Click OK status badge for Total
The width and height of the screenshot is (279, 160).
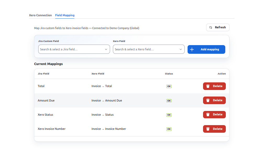[169, 86]
